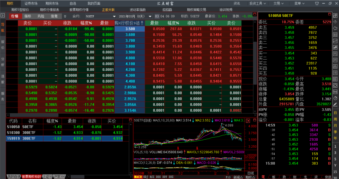Screen dimensions: 339x179
Task: Select the KDJ indicator
Action: [146, 177]
